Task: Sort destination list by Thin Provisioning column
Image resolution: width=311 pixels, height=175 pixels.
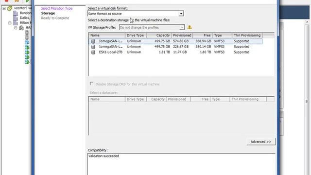Action: pos(247,35)
